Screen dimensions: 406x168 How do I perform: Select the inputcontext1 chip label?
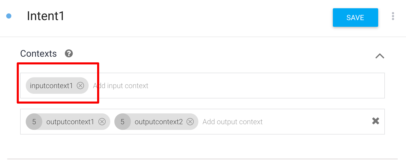51,86
